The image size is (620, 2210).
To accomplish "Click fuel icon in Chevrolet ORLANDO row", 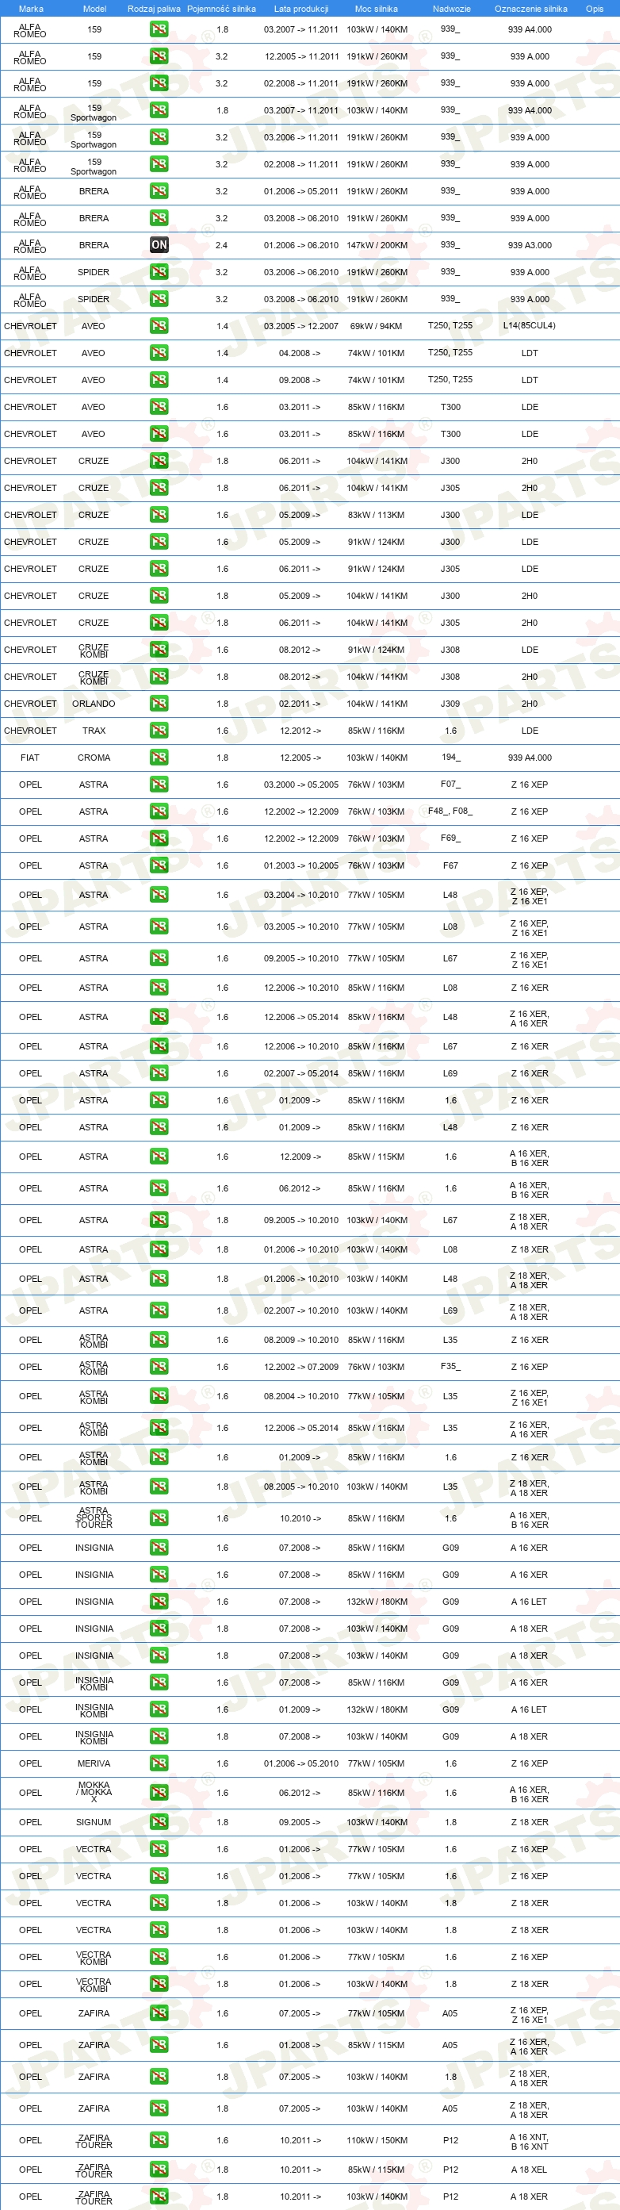I will point(159,704).
